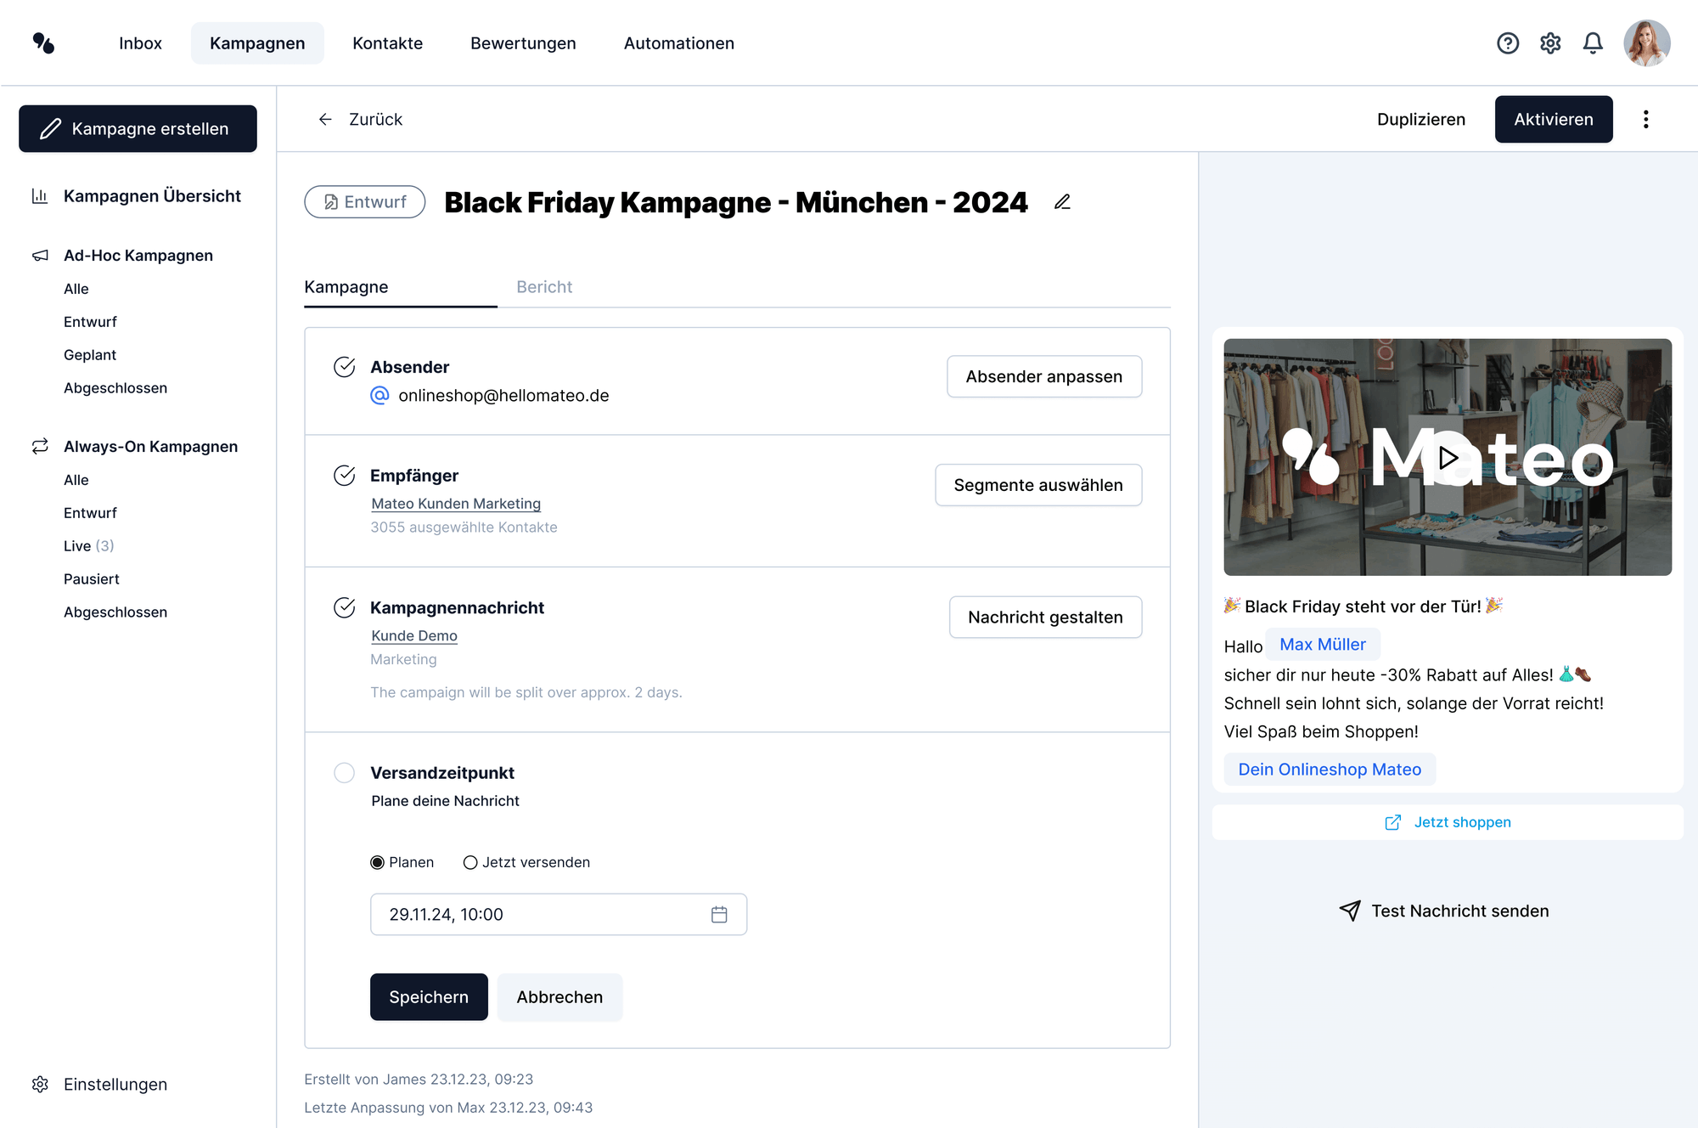Click the date-time field showing 29.11.24, 10:00
The height and width of the screenshot is (1128, 1698).
tap(559, 915)
